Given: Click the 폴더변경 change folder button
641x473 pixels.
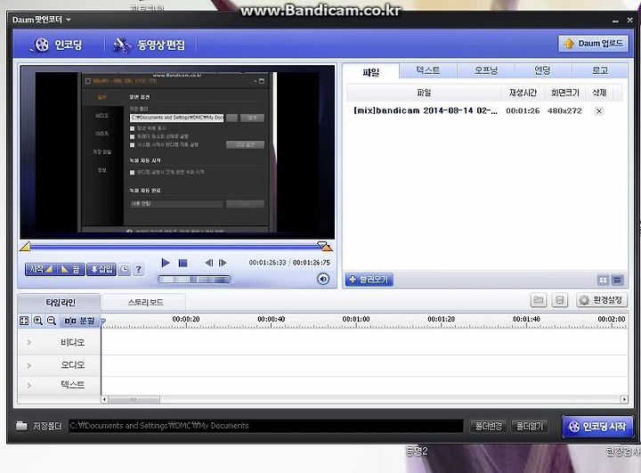Looking at the screenshot, I should pos(489,427).
